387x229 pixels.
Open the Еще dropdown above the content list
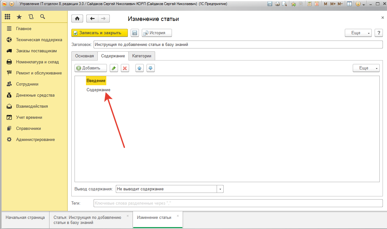tap(366, 68)
